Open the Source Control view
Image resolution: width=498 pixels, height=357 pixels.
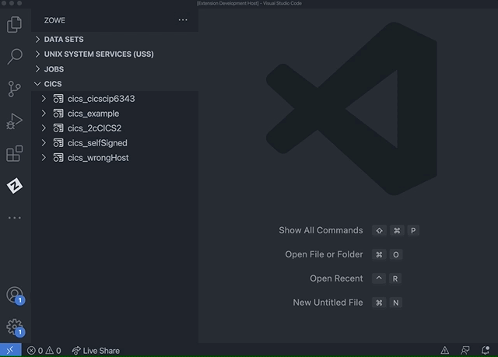coord(14,89)
